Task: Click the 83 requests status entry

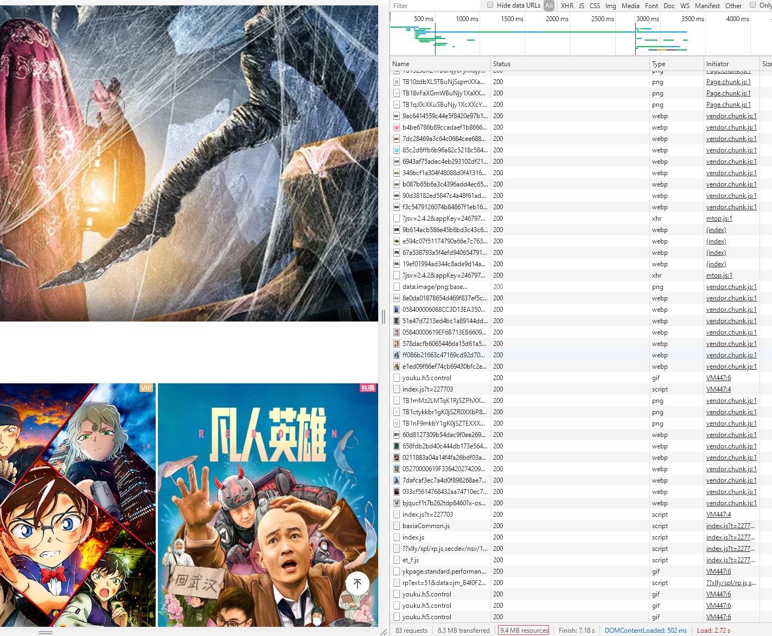Action: [411, 630]
